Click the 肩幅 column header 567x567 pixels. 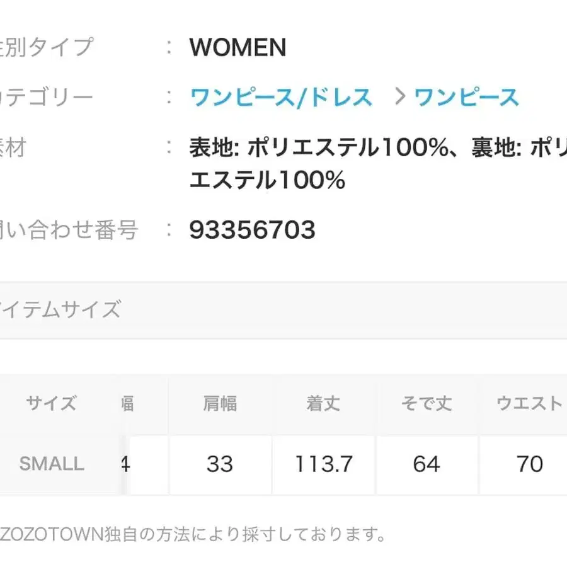[219, 403]
